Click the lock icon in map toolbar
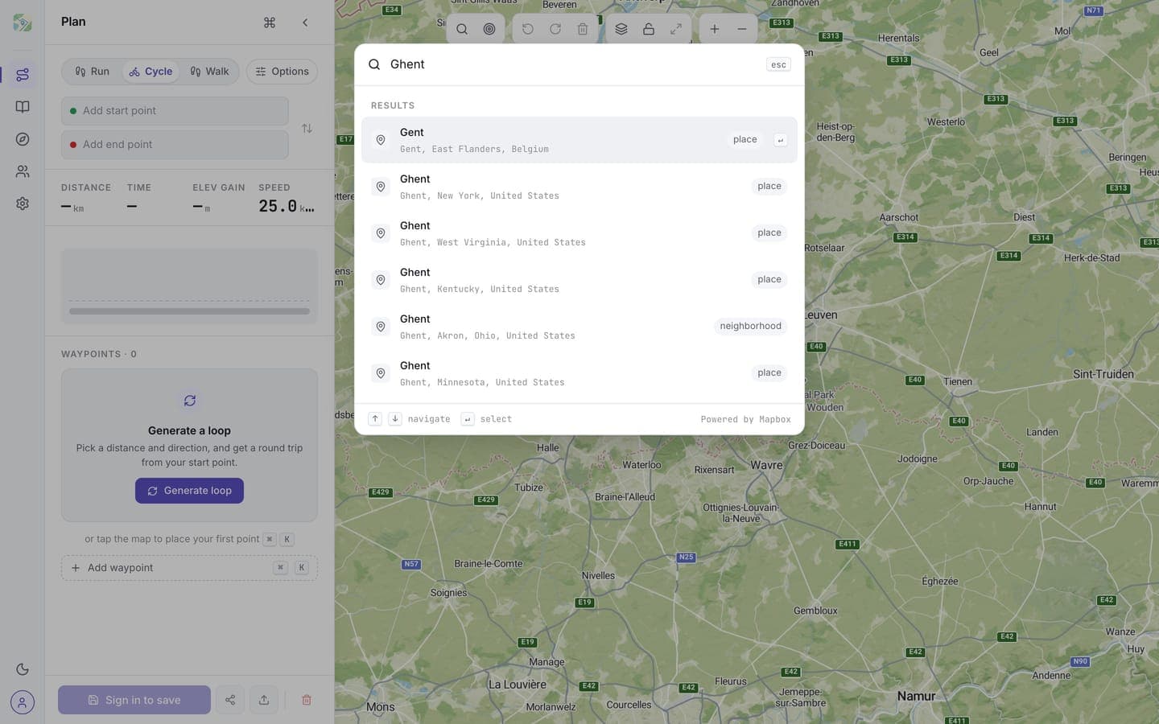 [x=649, y=29]
